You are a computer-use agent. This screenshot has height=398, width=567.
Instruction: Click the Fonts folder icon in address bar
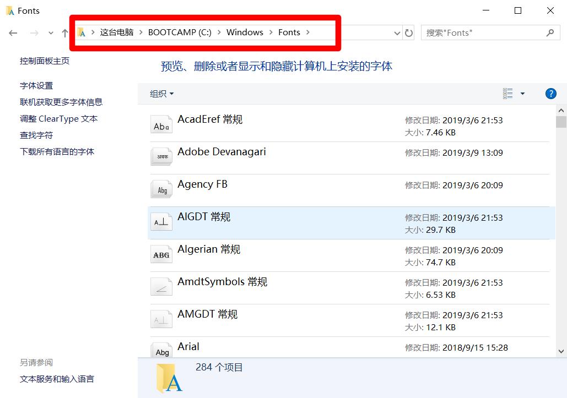(81, 32)
